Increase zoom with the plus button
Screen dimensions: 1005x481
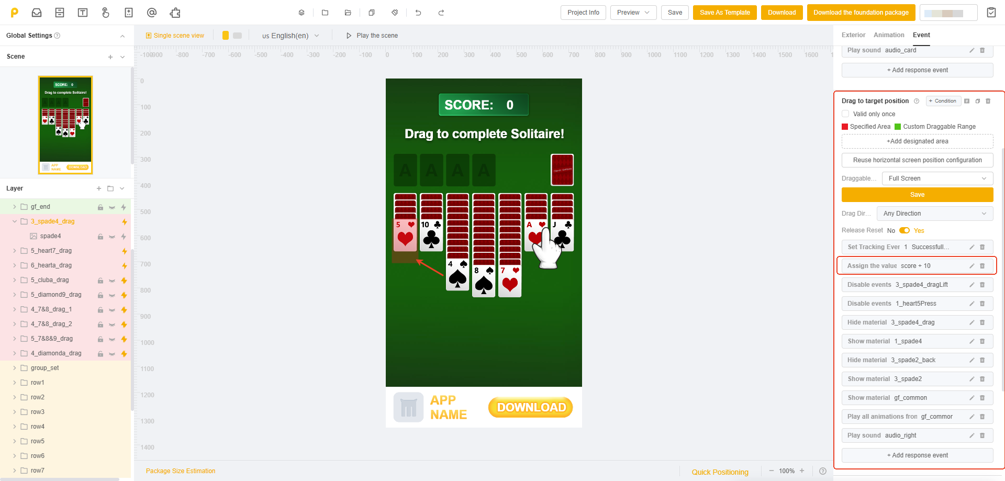(802, 471)
